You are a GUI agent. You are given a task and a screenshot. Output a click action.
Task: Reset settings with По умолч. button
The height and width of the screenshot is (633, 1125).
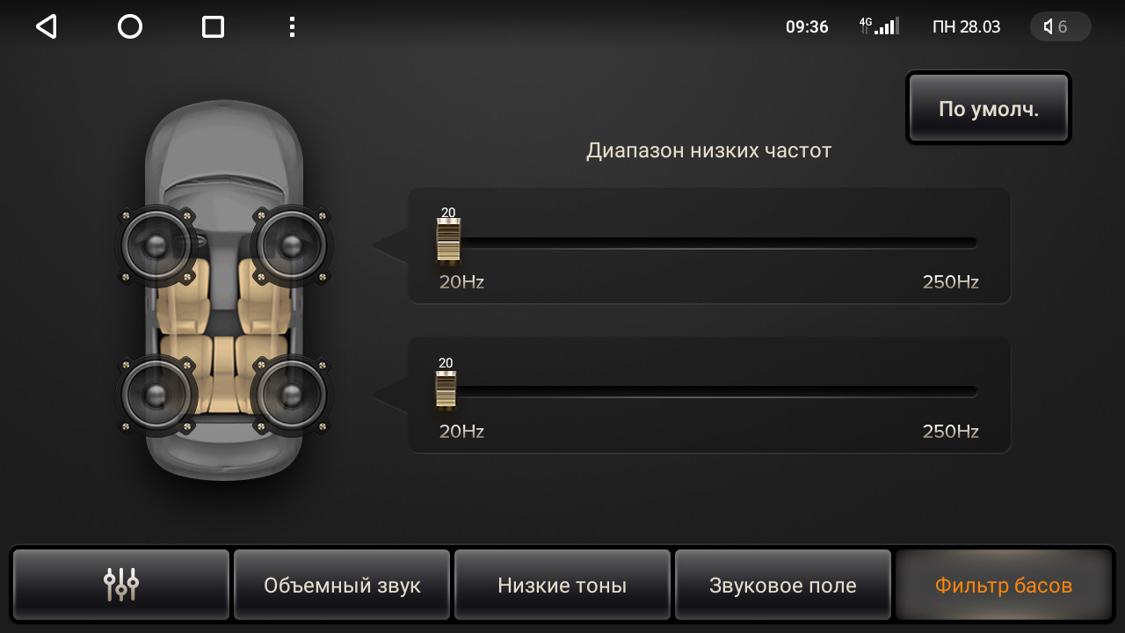point(989,108)
